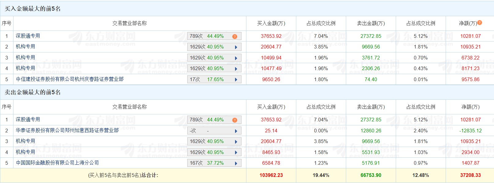Image resolution: width=494 pixels, height=183 pixels.
Task: Click the blue arrow in the 中国国际金融 row
Action: [x=236, y=163]
